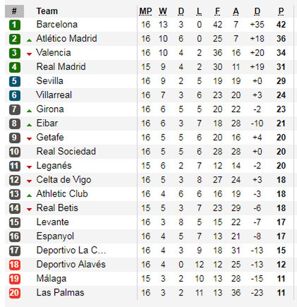
Task: Open the Villarreal team link
Action: (x=54, y=95)
